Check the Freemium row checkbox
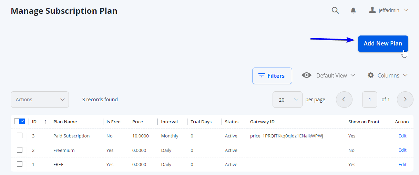419x175 pixels. [20, 150]
